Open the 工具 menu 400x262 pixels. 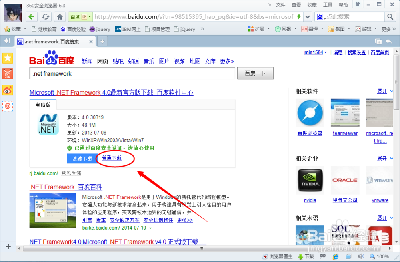pyautogui.click(x=328, y=4)
